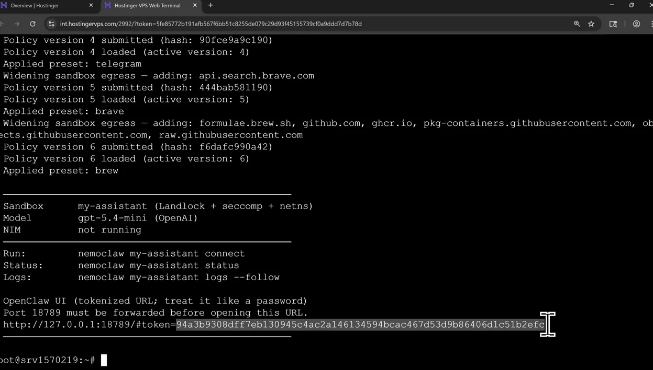Click the 'not running' NIM status
The height and width of the screenshot is (370, 653).
pos(109,230)
